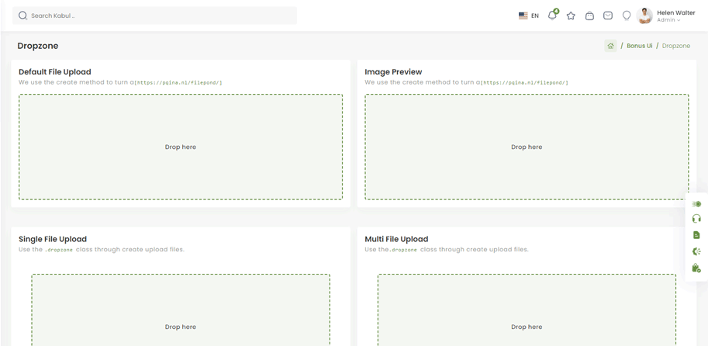The width and height of the screenshot is (708, 346).
Task: Click the headset support icon in side panel
Action: pyautogui.click(x=696, y=219)
